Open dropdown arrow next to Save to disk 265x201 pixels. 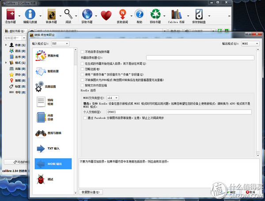[x=209, y=16]
